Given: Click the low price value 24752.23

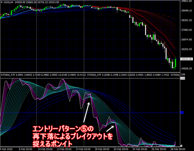Looking at the screenshot, I should click(x=42, y=2).
